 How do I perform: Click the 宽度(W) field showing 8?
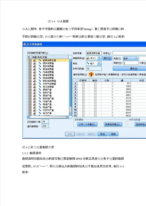[x=131, y=63]
